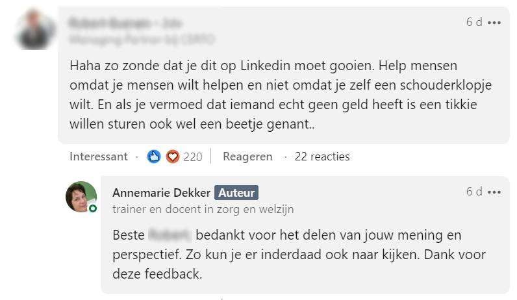This screenshot has height=300, width=517.
Task: Click the blurred mention after Beste
Action: (170, 235)
